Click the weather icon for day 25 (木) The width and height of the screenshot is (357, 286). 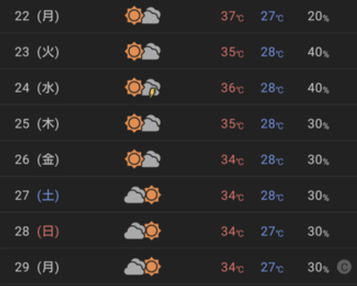pyautogui.click(x=143, y=123)
